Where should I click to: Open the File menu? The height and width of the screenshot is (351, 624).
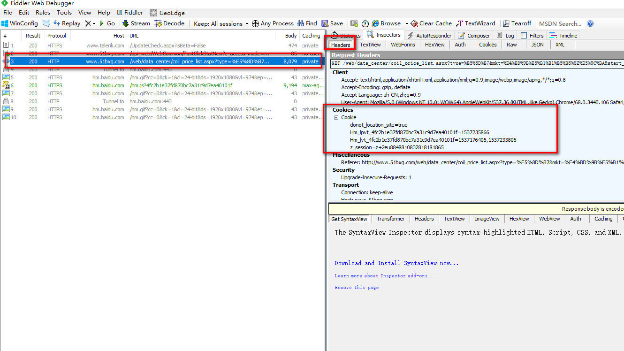coord(8,13)
